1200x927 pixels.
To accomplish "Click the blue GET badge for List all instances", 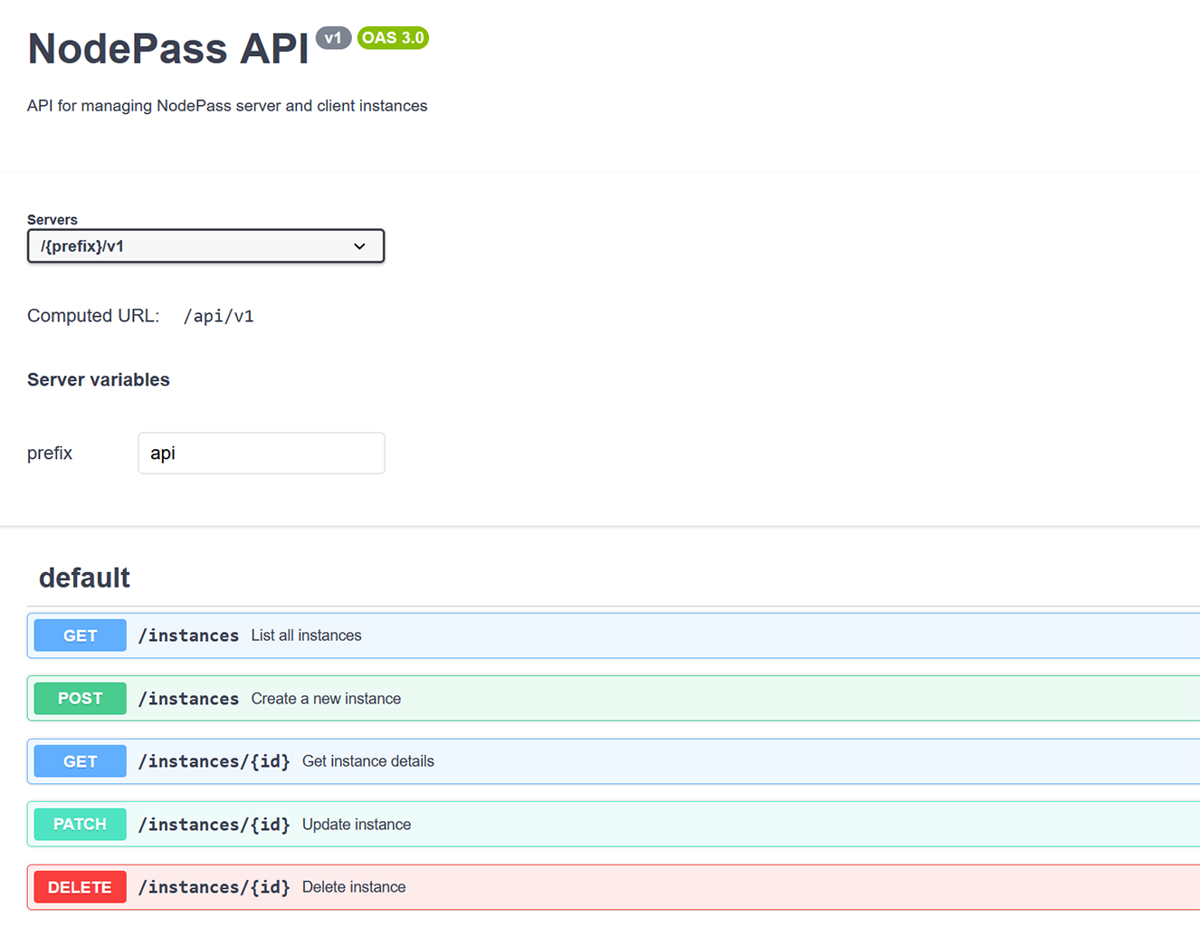I will (80, 636).
